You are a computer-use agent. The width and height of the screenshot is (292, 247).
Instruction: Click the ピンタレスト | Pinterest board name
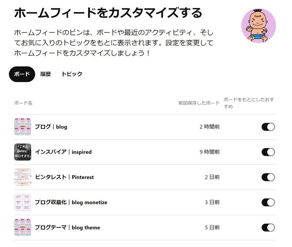coord(65,177)
